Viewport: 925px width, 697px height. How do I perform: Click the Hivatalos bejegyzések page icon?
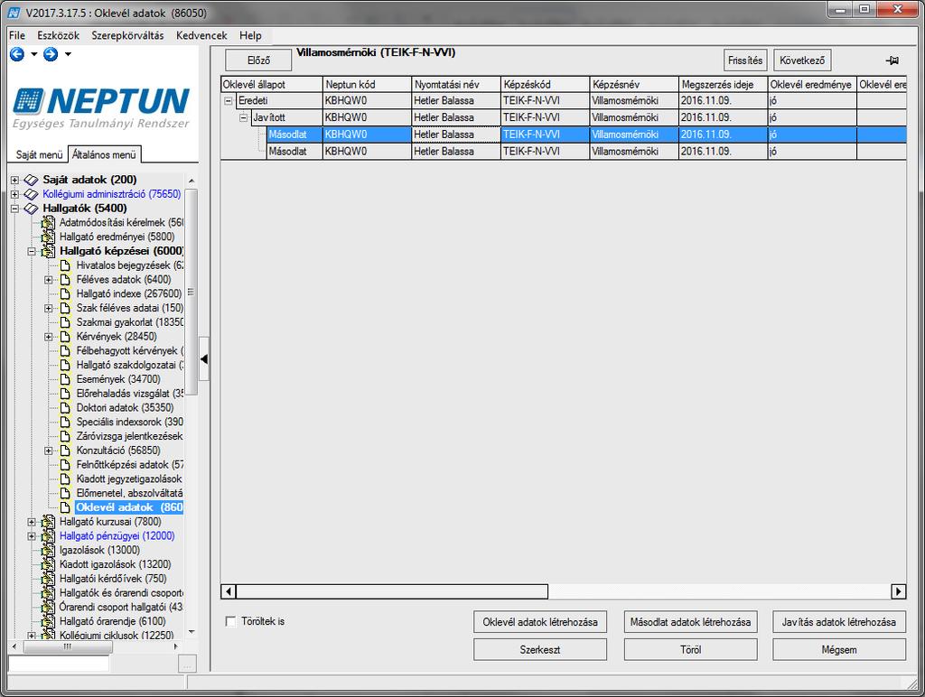(65, 265)
